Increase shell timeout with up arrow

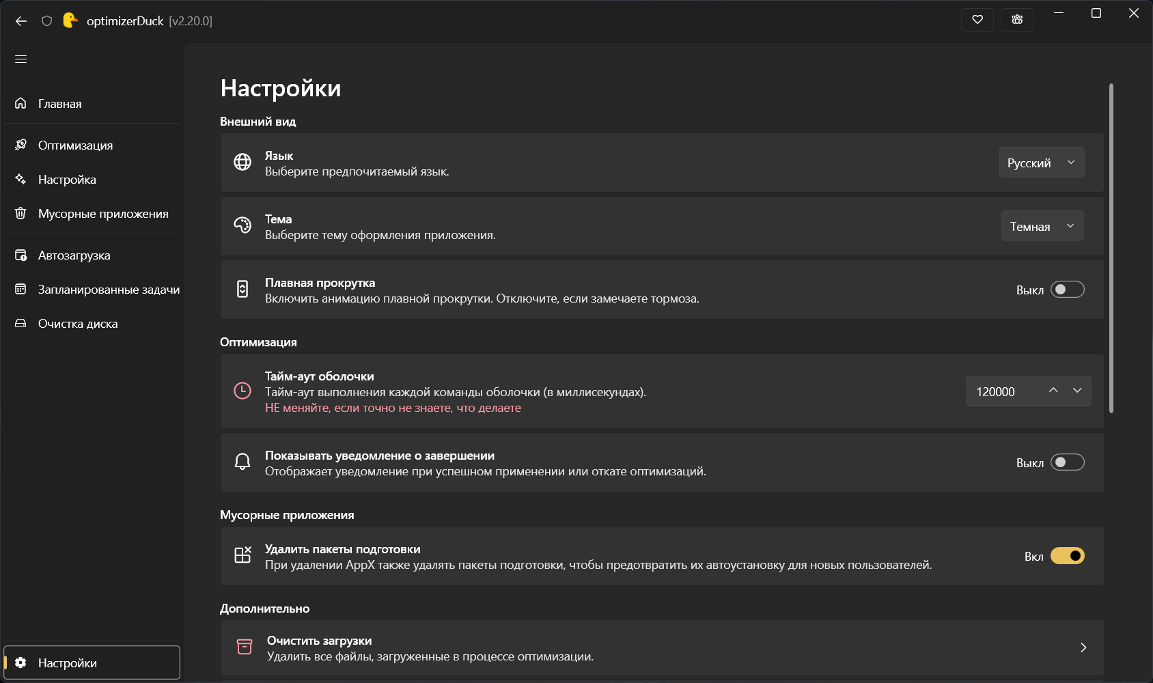click(x=1053, y=391)
